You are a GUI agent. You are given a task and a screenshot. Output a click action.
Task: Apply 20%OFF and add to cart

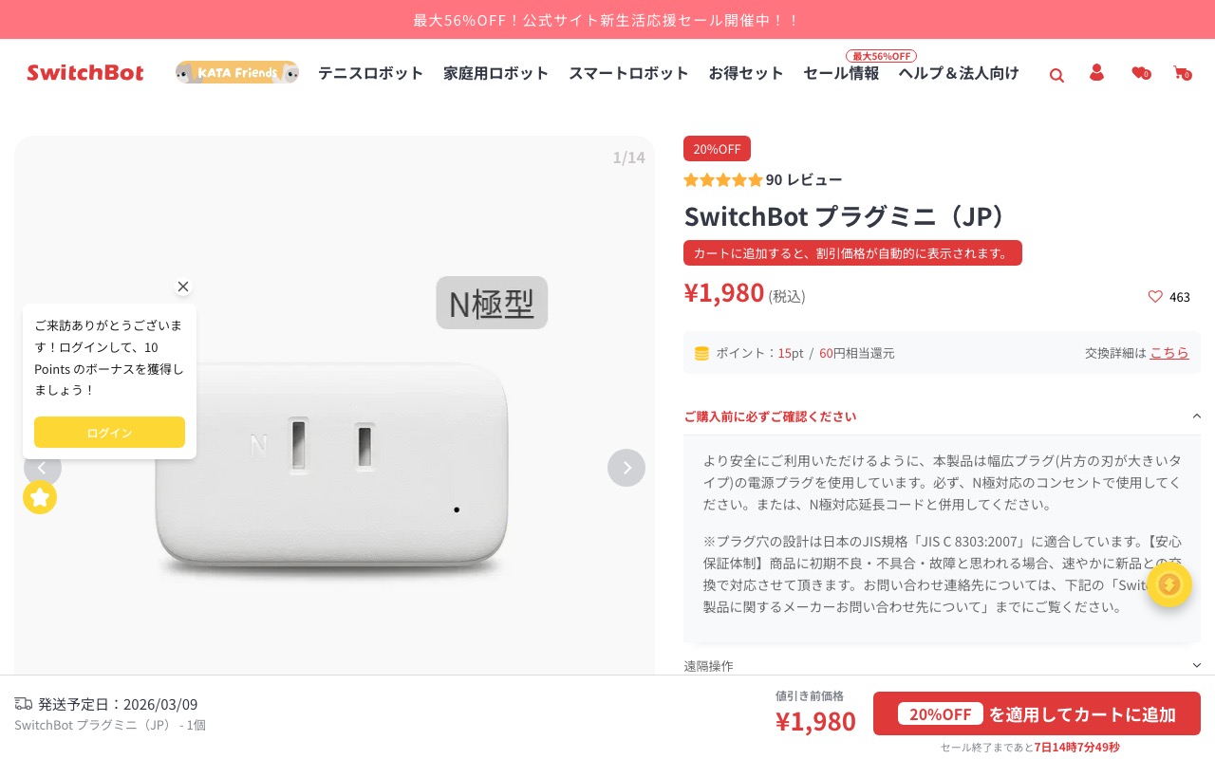1037,713
